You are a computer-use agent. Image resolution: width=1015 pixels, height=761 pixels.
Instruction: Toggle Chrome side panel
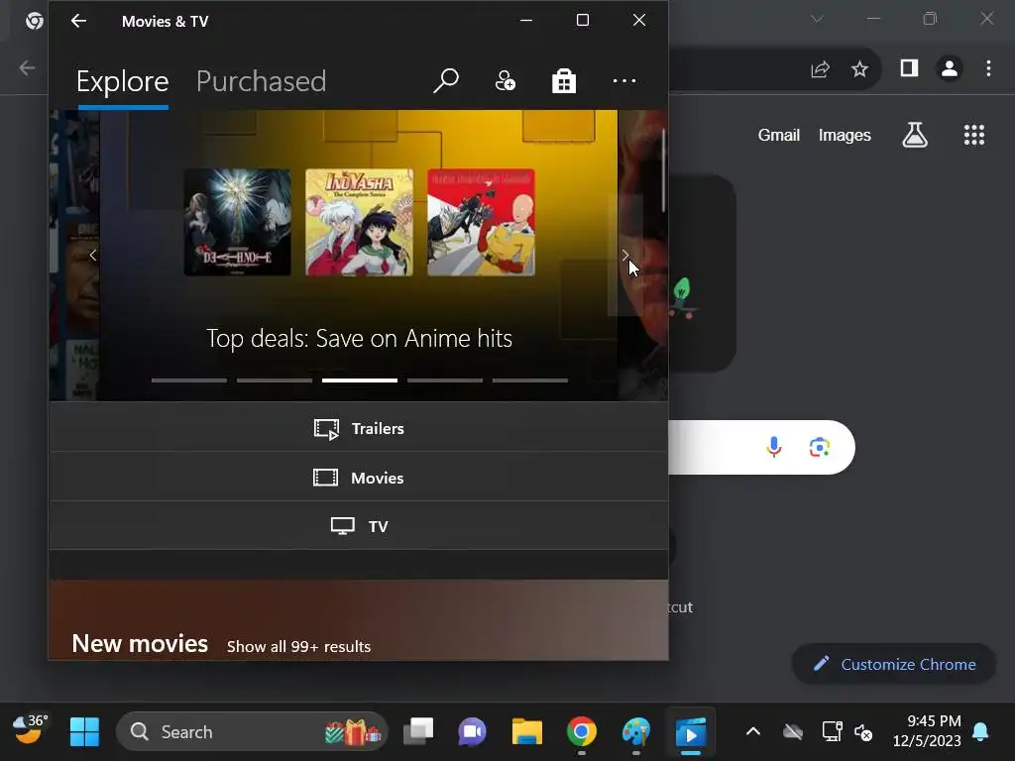[x=909, y=68]
